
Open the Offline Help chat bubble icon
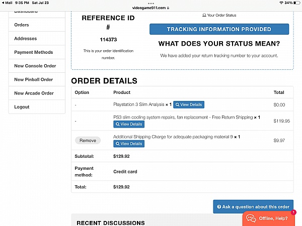click(251, 218)
